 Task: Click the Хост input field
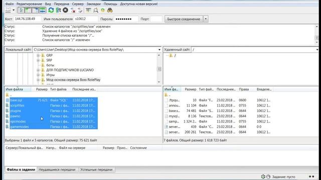(28, 19)
